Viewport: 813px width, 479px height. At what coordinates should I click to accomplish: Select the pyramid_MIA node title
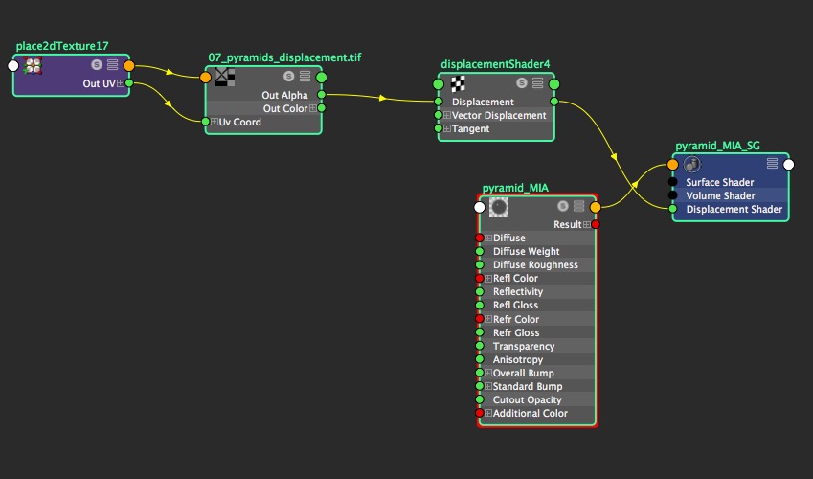pos(515,188)
